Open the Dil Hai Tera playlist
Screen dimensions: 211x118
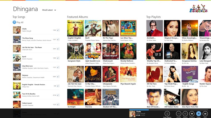[x=155, y=74]
